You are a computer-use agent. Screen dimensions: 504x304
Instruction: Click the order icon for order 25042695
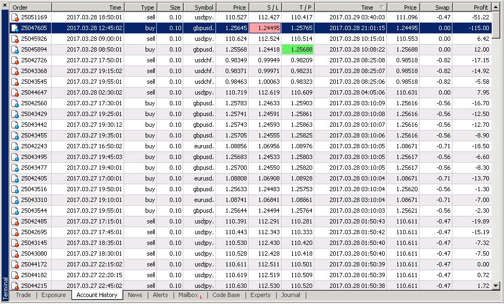pyautogui.click(x=15, y=232)
